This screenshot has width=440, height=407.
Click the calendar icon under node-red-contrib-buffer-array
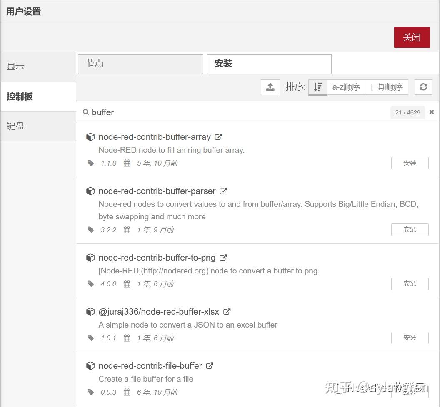[x=127, y=163]
